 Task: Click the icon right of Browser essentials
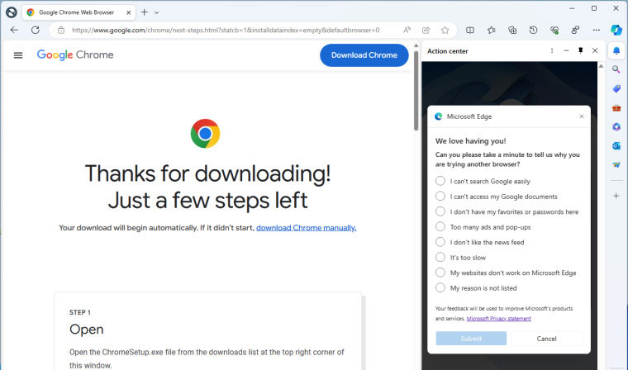pos(576,30)
